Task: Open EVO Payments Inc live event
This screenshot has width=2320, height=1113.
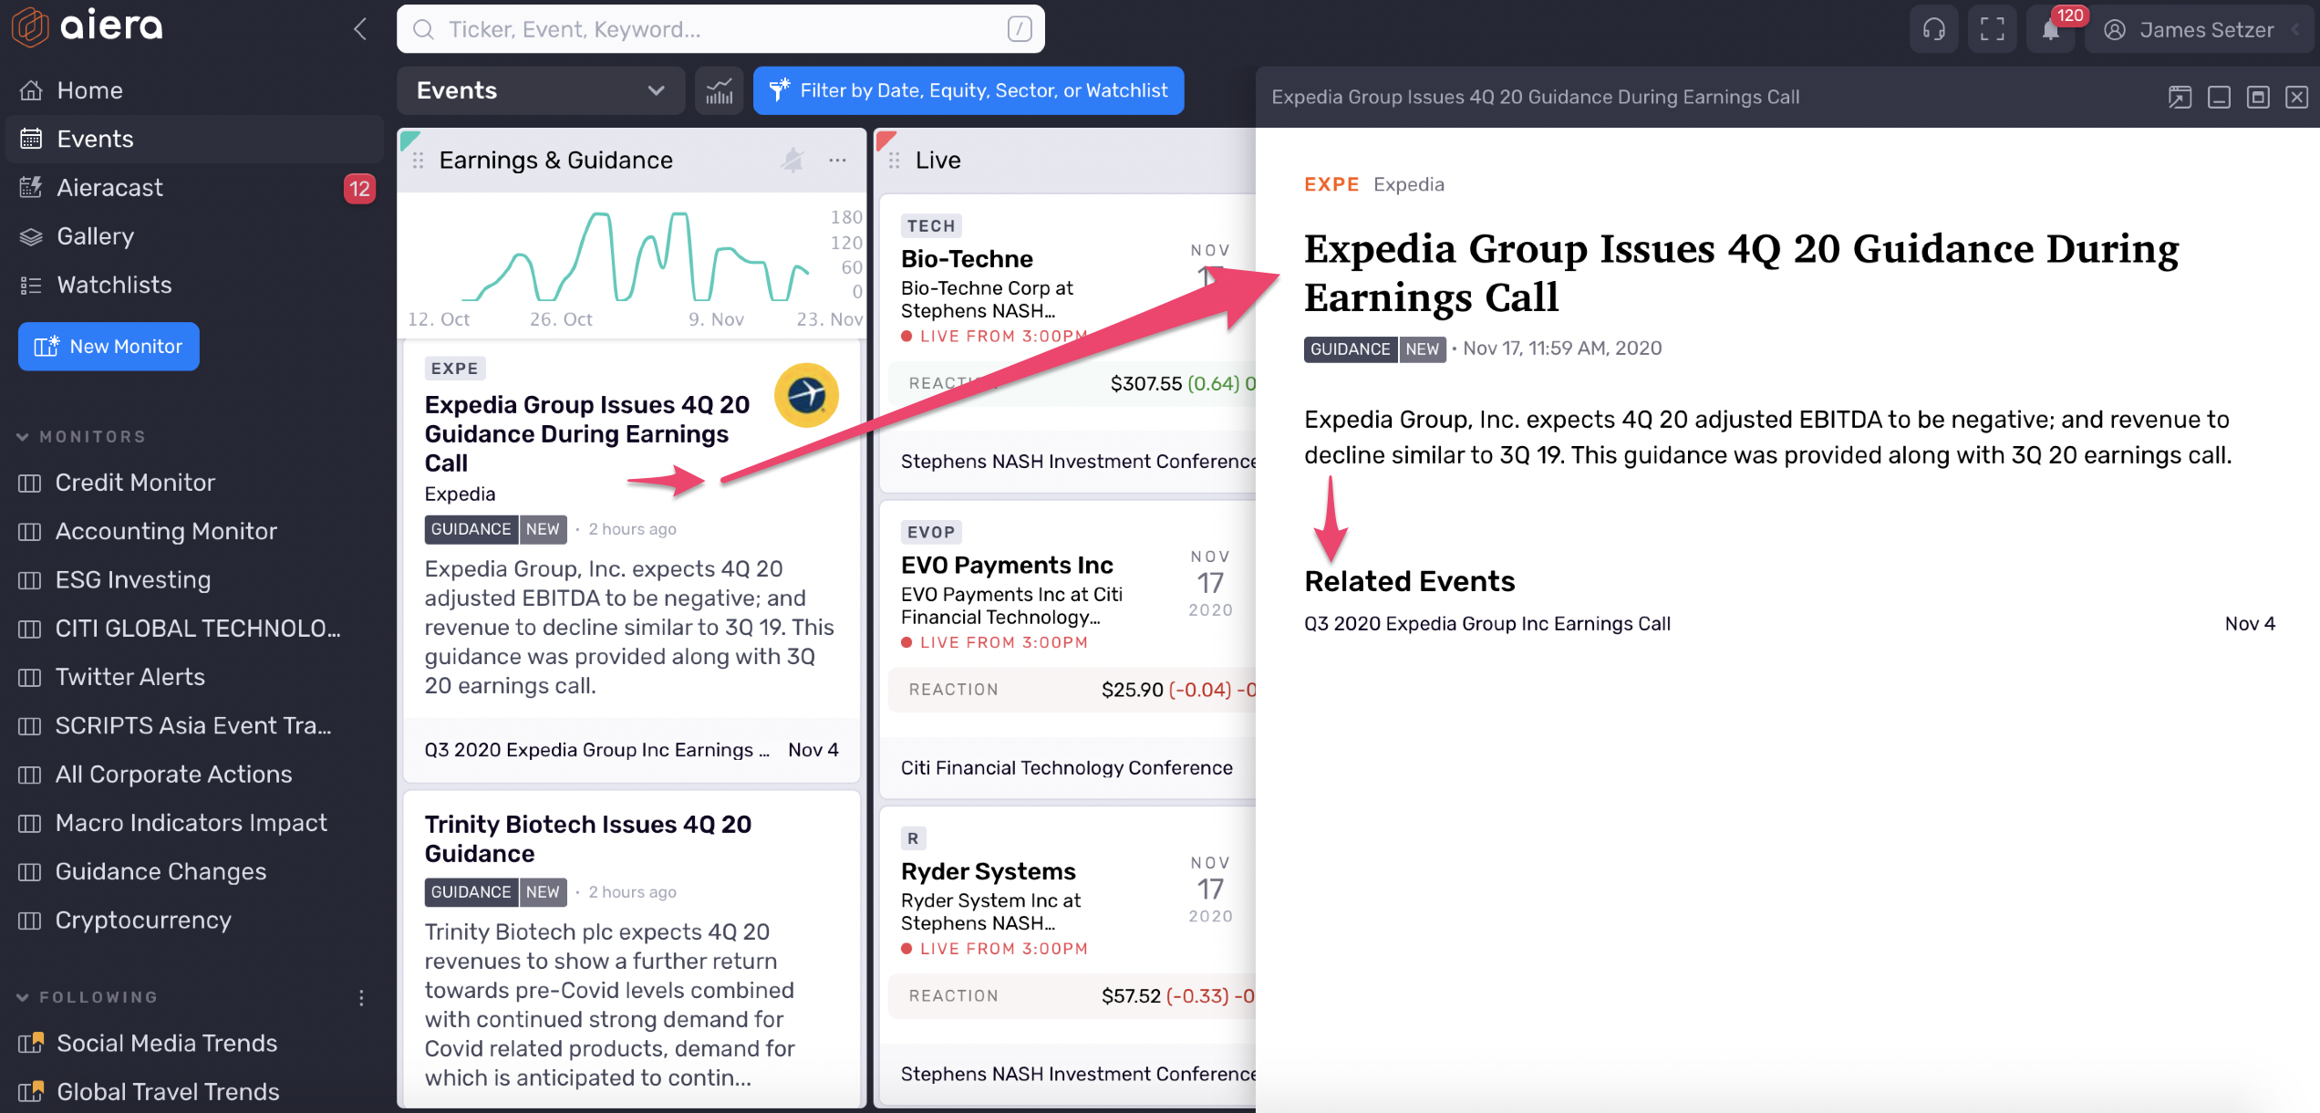Action: click(1007, 565)
